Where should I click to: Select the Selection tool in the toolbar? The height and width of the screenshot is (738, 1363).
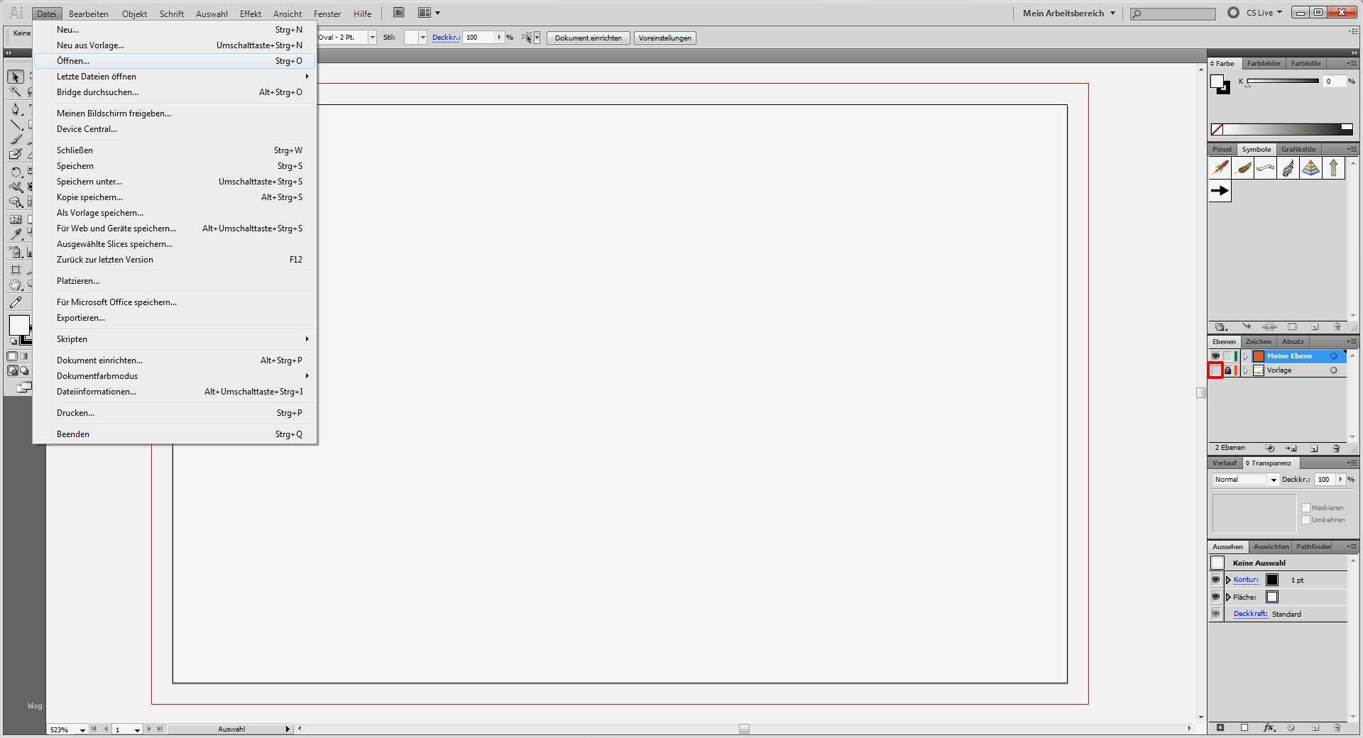(14, 77)
